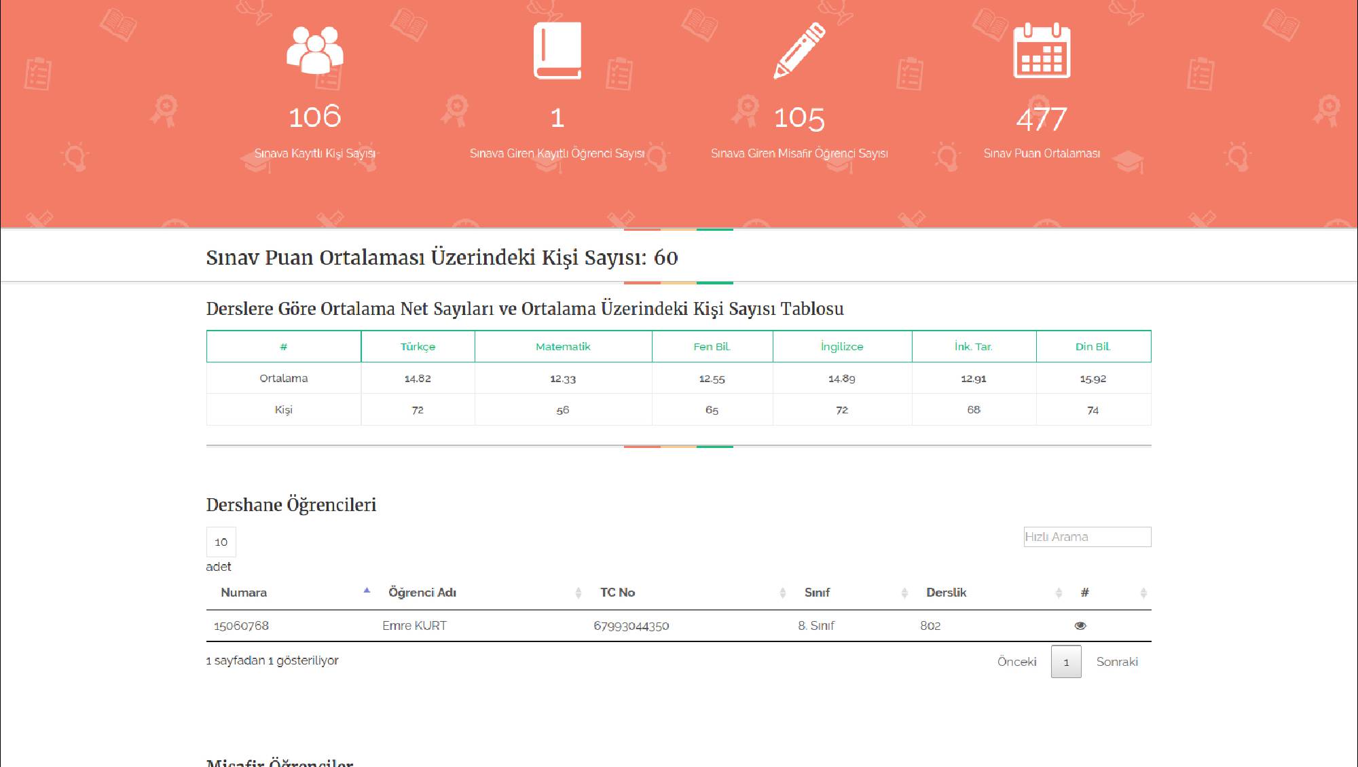
Task: Click Matematik person count 56
Action: point(563,410)
